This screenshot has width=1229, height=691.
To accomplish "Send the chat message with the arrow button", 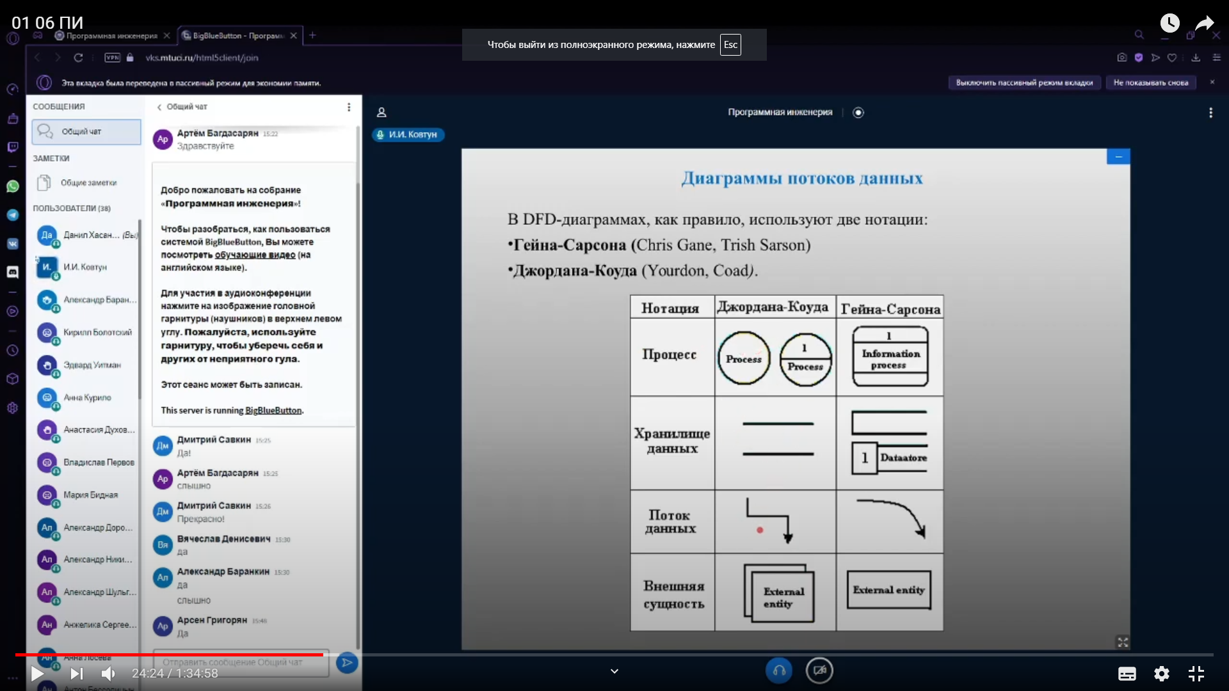I will [346, 663].
